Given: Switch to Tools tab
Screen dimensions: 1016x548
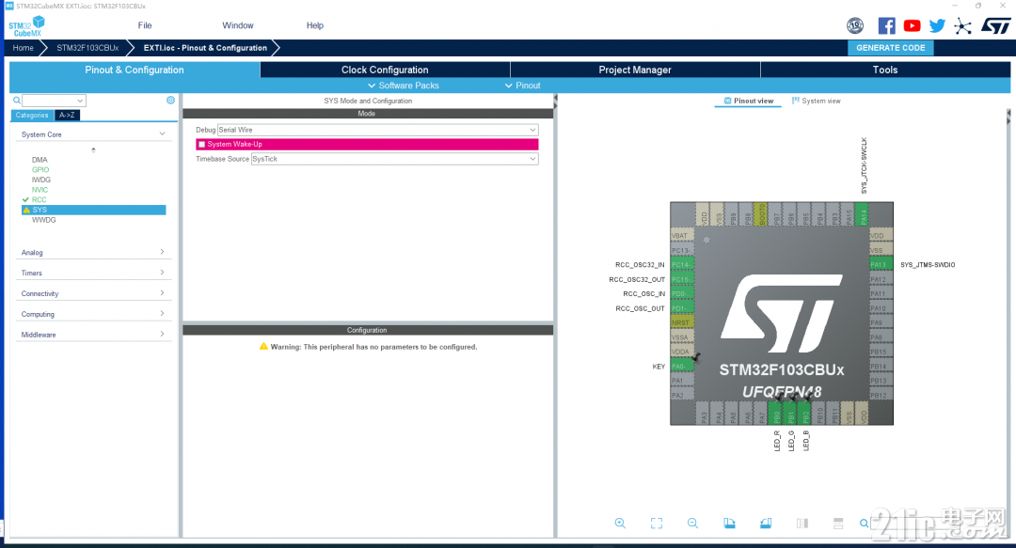Looking at the screenshot, I should pos(885,70).
